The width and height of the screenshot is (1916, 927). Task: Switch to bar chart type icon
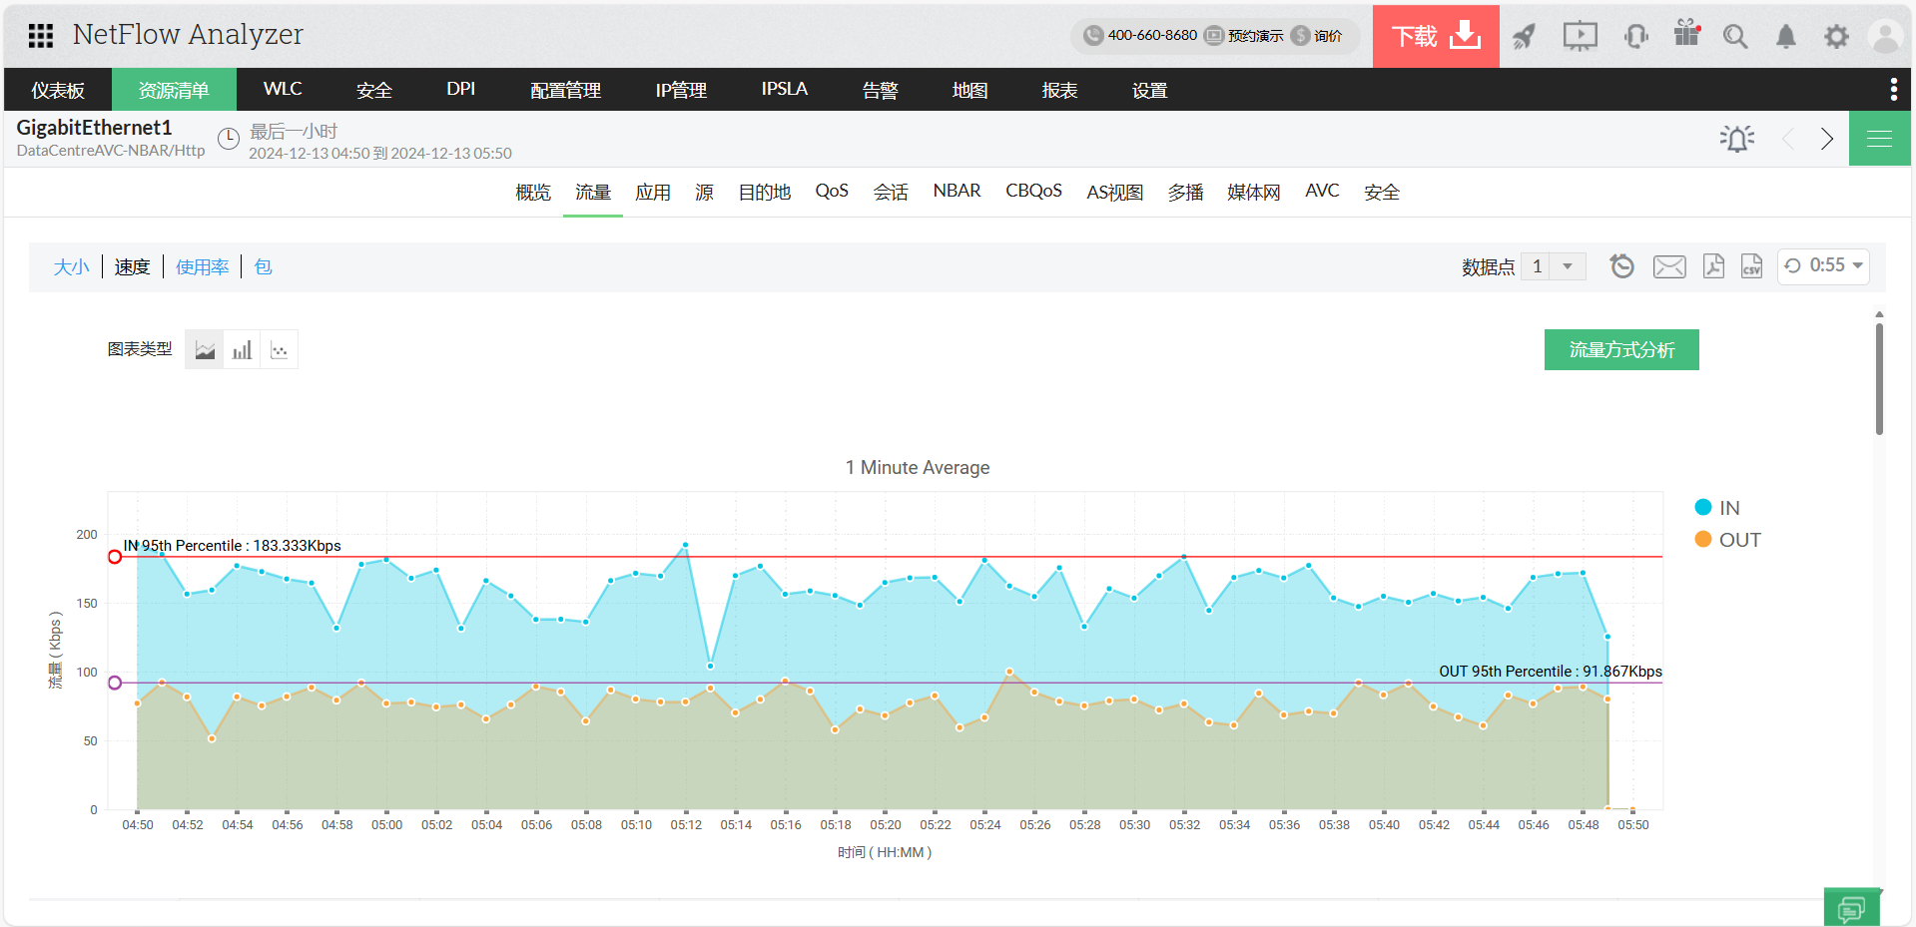pyautogui.click(x=242, y=350)
